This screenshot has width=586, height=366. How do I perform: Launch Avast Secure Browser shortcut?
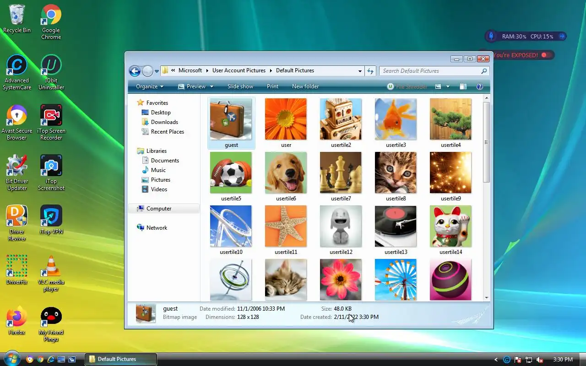17,123
